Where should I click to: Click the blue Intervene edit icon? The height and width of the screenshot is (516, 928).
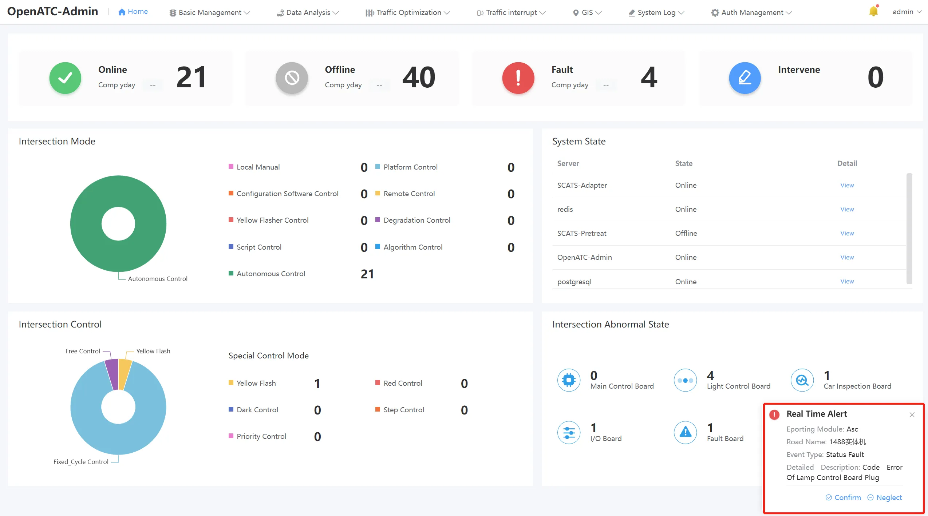745,78
